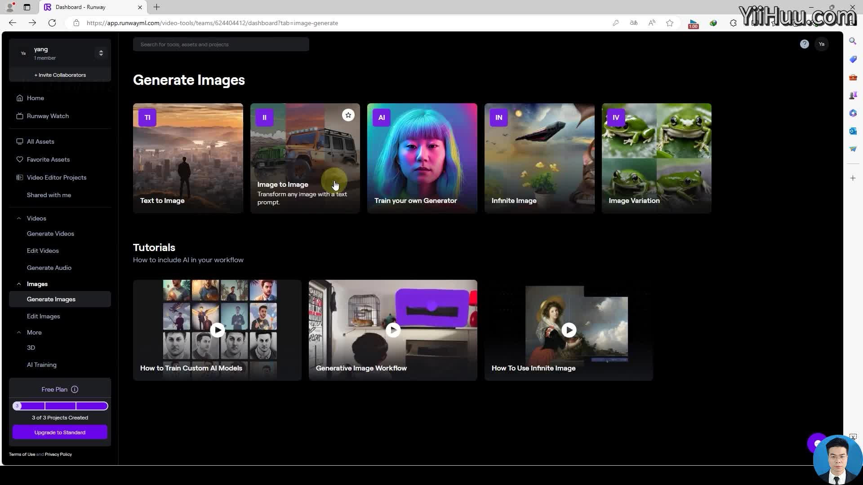The width and height of the screenshot is (863, 485).
Task: Add page to browser favorites star
Action: pos(670,23)
